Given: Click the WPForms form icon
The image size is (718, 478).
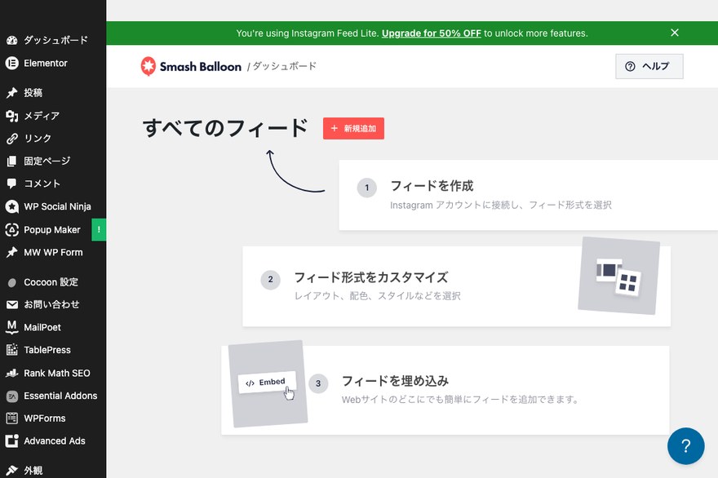Looking at the screenshot, I should click(12, 418).
